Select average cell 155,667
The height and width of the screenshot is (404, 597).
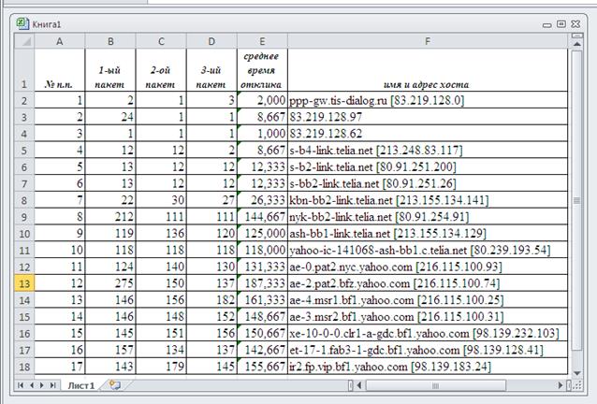[x=262, y=367]
